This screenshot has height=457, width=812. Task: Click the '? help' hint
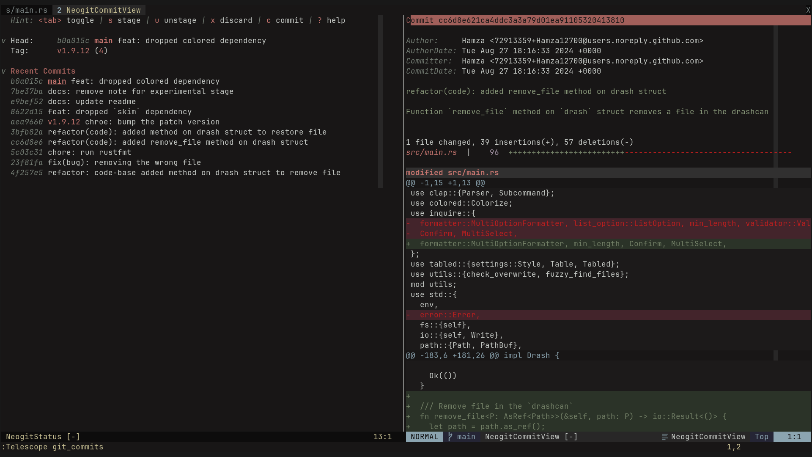(x=332, y=20)
